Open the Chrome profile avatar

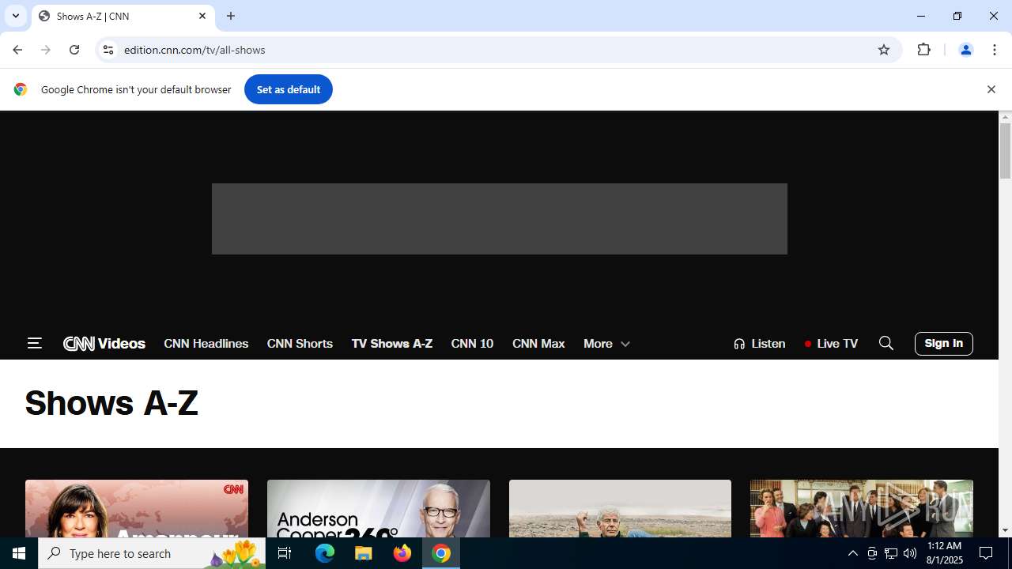click(965, 50)
